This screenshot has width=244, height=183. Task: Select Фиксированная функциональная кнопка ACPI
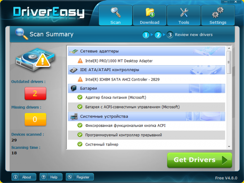point(125,125)
